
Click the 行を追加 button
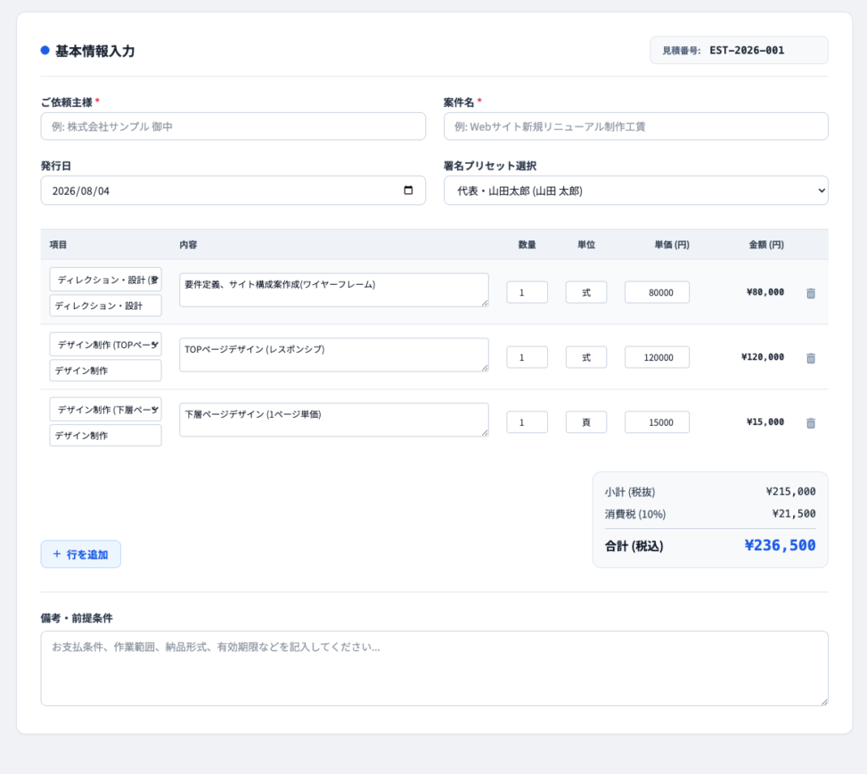coord(81,554)
